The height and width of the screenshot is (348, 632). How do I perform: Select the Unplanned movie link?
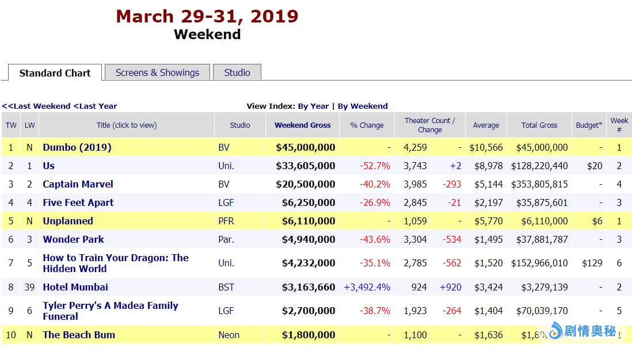click(68, 221)
